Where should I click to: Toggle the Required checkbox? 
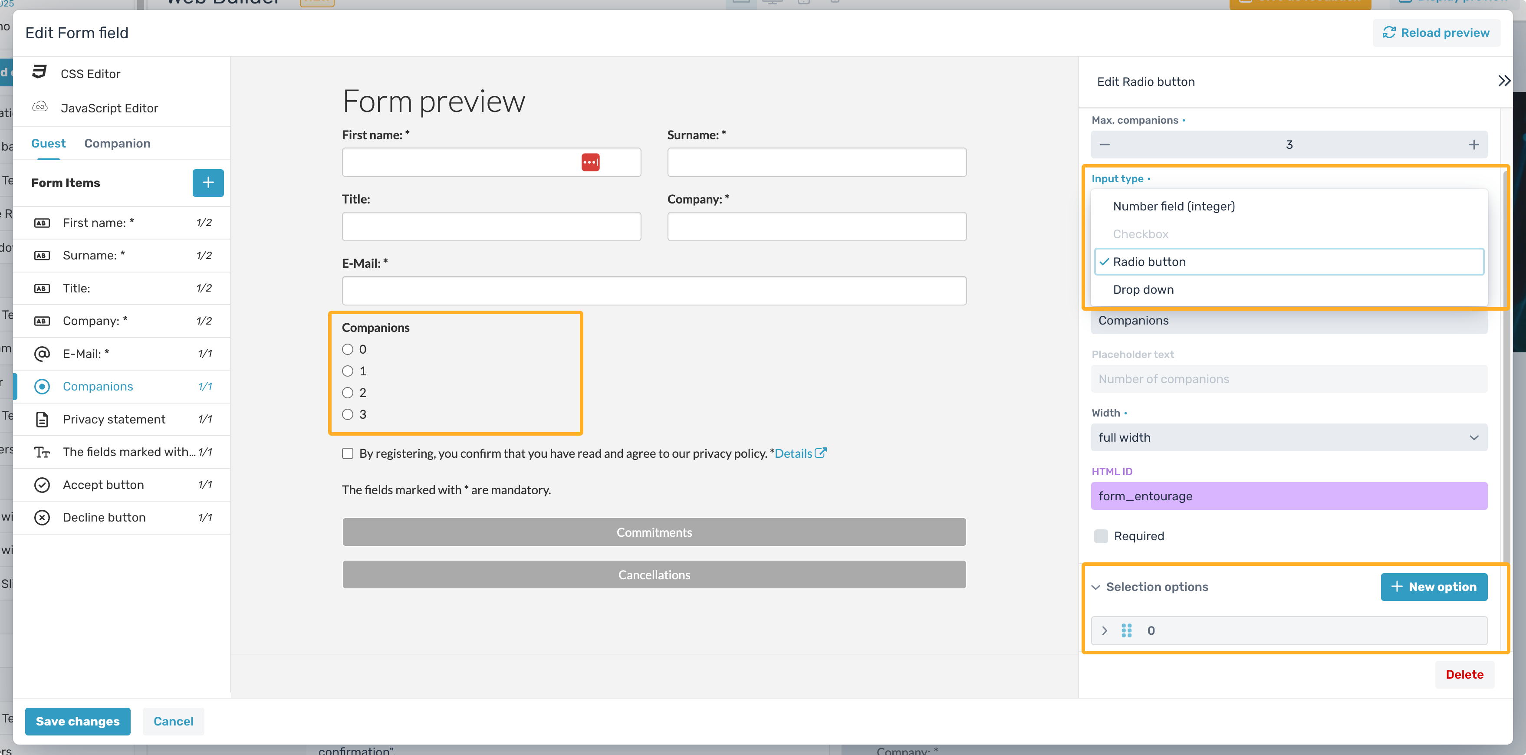pyautogui.click(x=1101, y=536)
